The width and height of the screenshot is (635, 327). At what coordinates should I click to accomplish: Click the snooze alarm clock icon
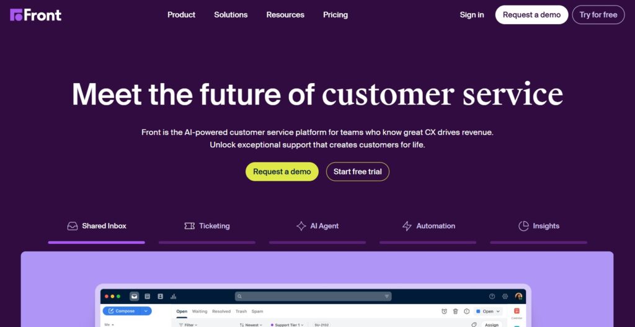444,312
